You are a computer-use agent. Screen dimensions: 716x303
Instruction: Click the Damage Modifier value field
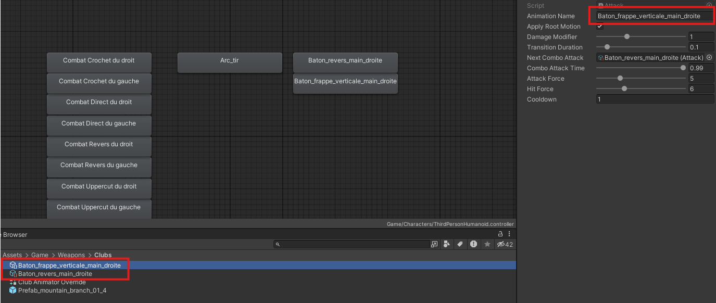[x=701, y=37]
